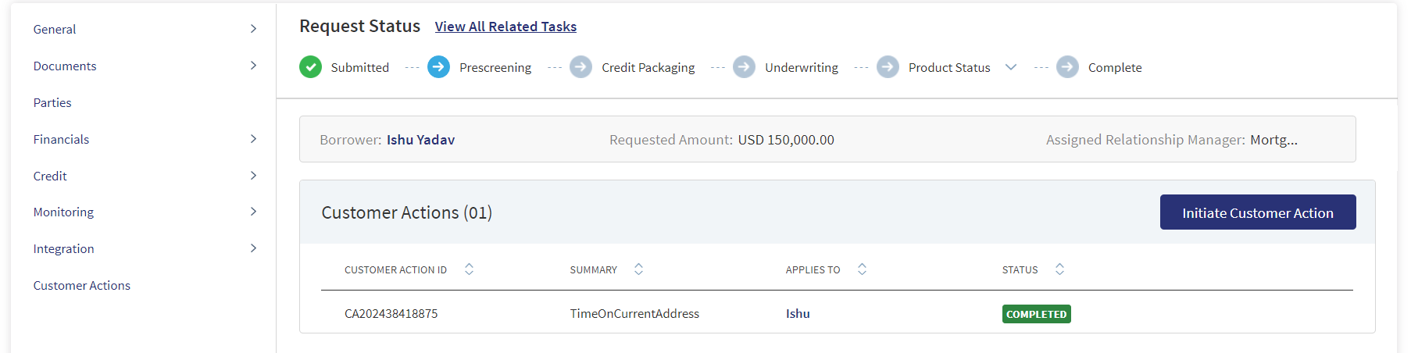Click the blue Prescreening arrow icon
This screenshot has width=1411, height=353.
click(438, 67)
